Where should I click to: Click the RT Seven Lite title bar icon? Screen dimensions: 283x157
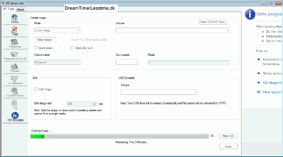click(3, 3)
